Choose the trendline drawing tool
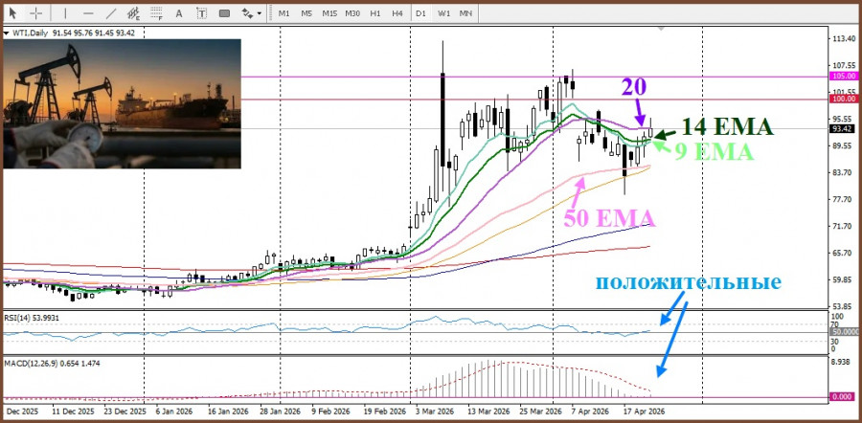This screenshot has width=862, height=423. (x=111, y=13)
